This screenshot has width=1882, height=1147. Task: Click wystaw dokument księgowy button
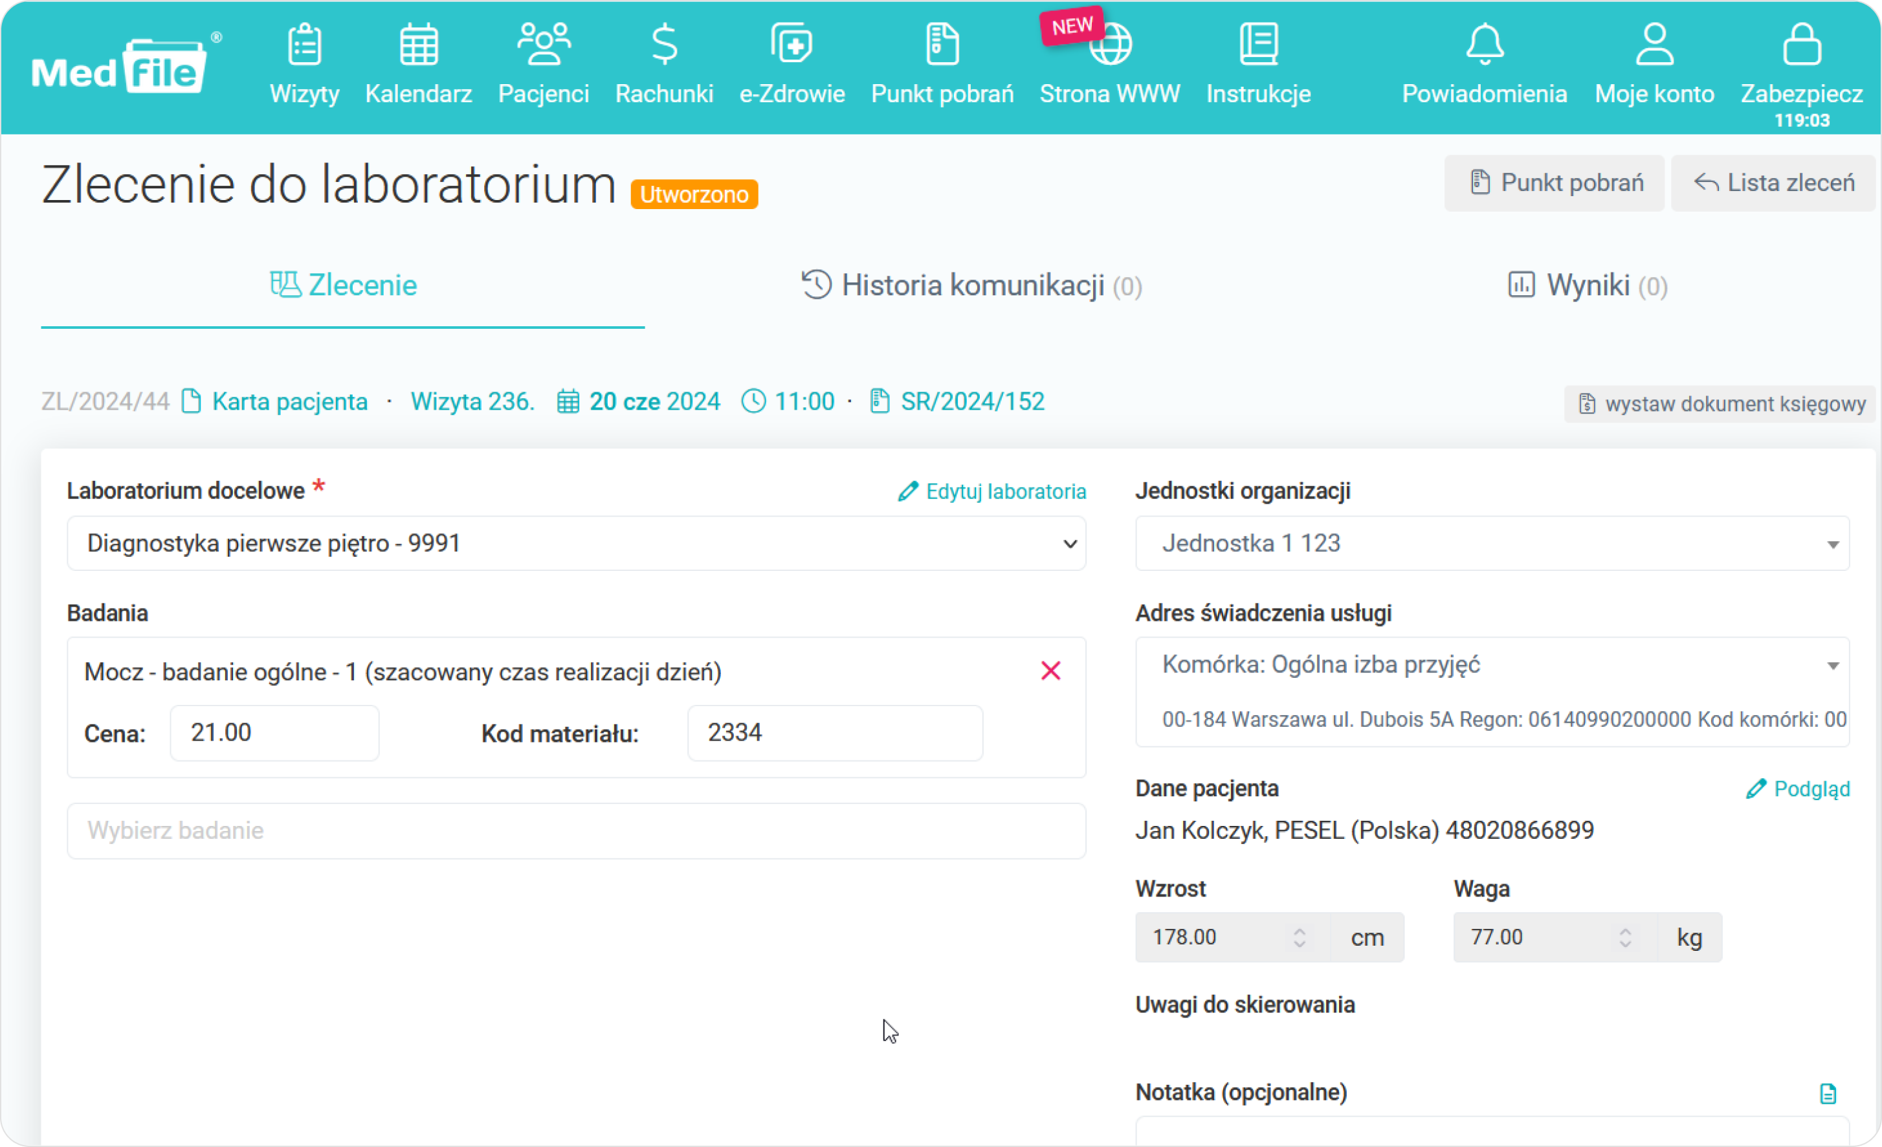[x=1720, y=403]
